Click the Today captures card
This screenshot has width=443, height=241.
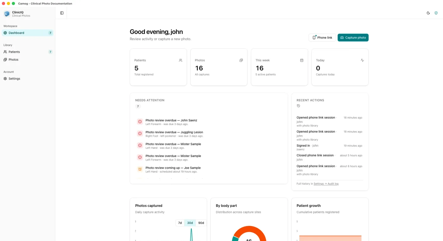coord(340,67)
